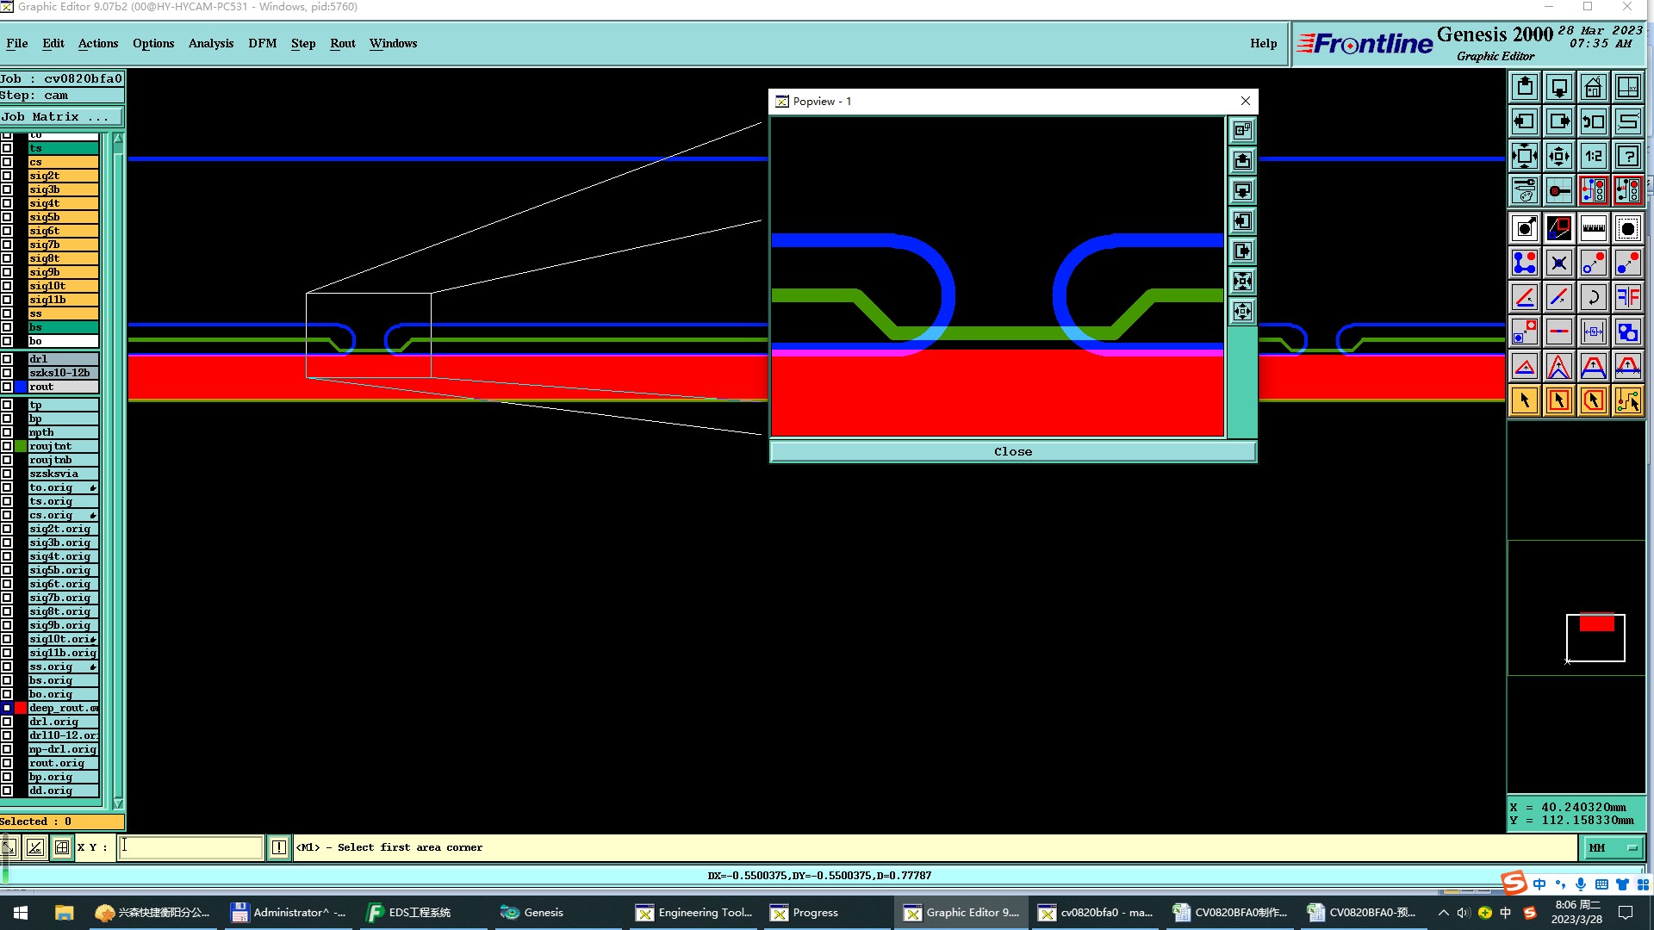The height and width of the screenshot is (930, 1654).
Task: Toggle checkbox for deep_rout layer
Action: [7, 708]
